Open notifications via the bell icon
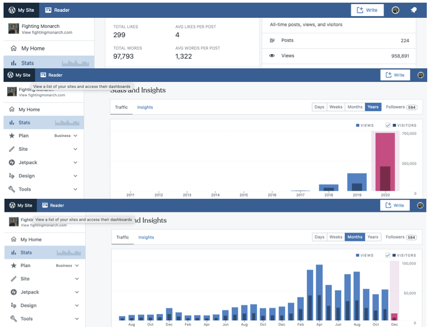The image size is (429, 327). pos(413,10)
